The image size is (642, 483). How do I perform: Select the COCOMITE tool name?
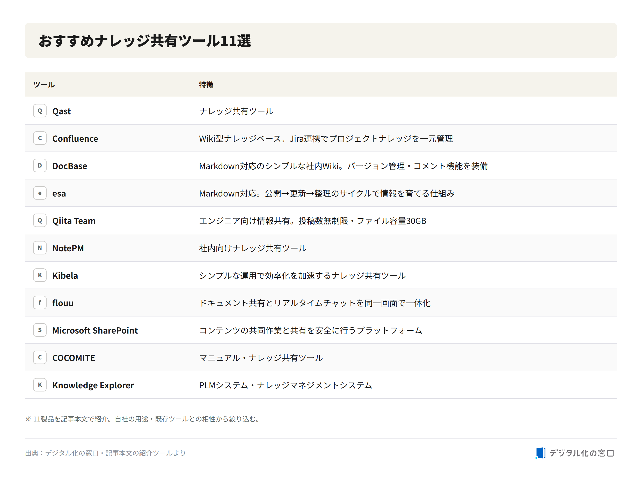point(74,358)
